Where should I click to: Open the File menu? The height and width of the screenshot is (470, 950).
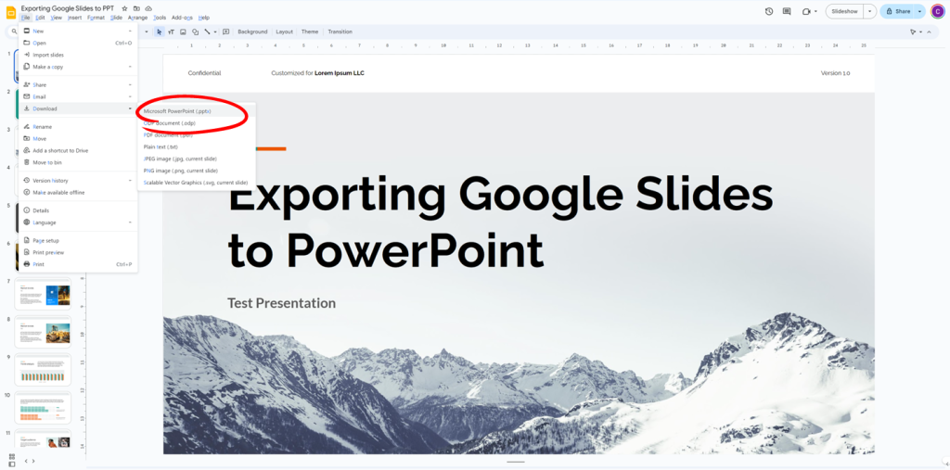click(x=25, y=18)
